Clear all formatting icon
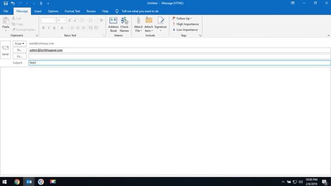This screenshot has height=186, width=331. coord(101,20)
